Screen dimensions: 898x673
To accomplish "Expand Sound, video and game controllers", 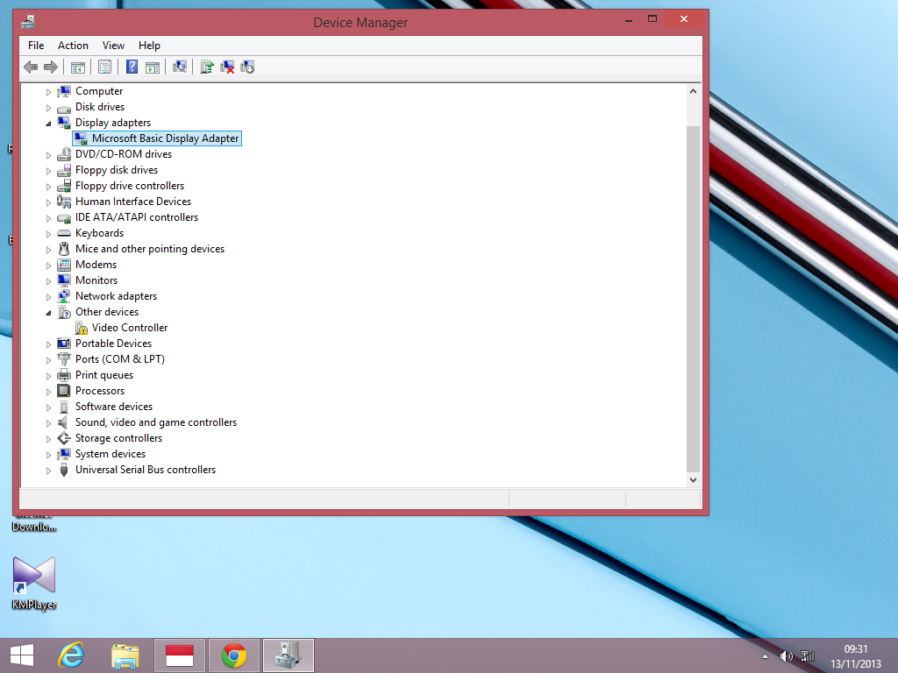I will click(x=49, y=422).
